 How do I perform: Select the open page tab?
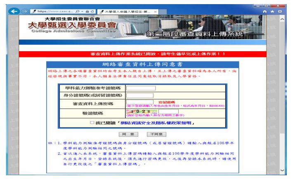[128, 12]
